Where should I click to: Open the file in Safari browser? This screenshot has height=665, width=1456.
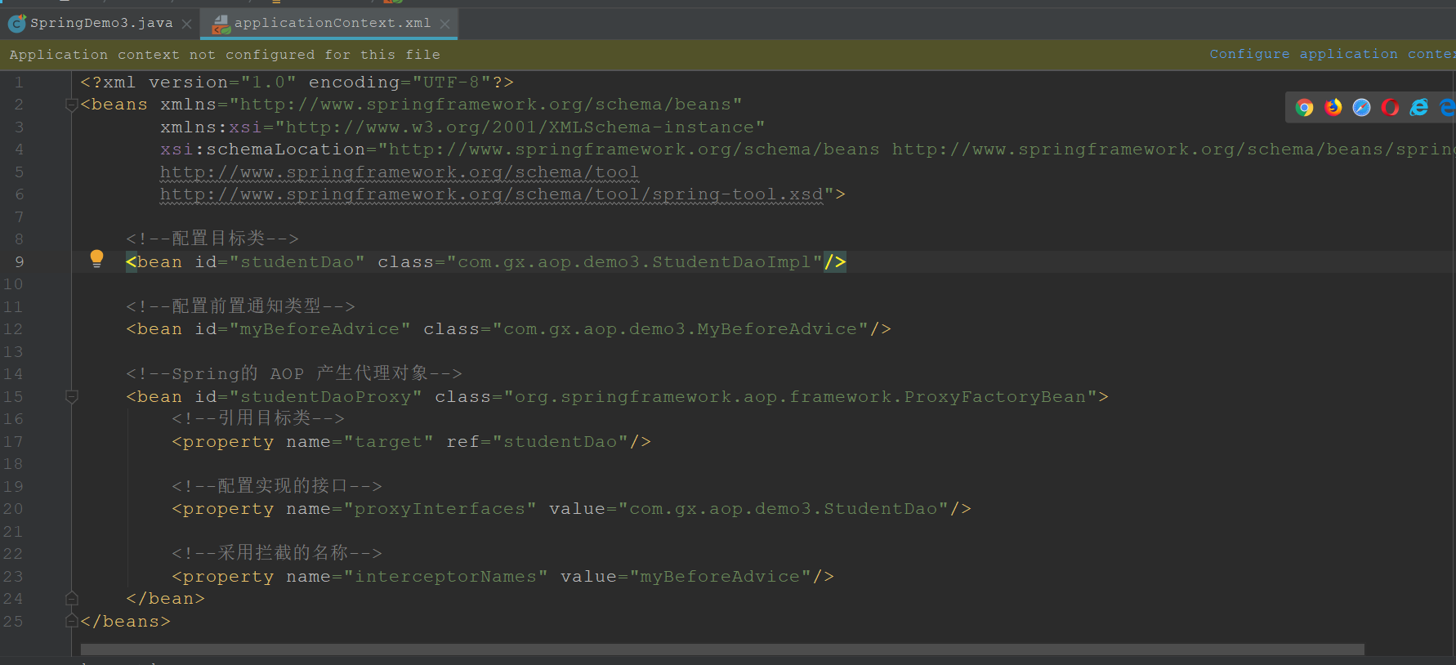pos(1362,107)
